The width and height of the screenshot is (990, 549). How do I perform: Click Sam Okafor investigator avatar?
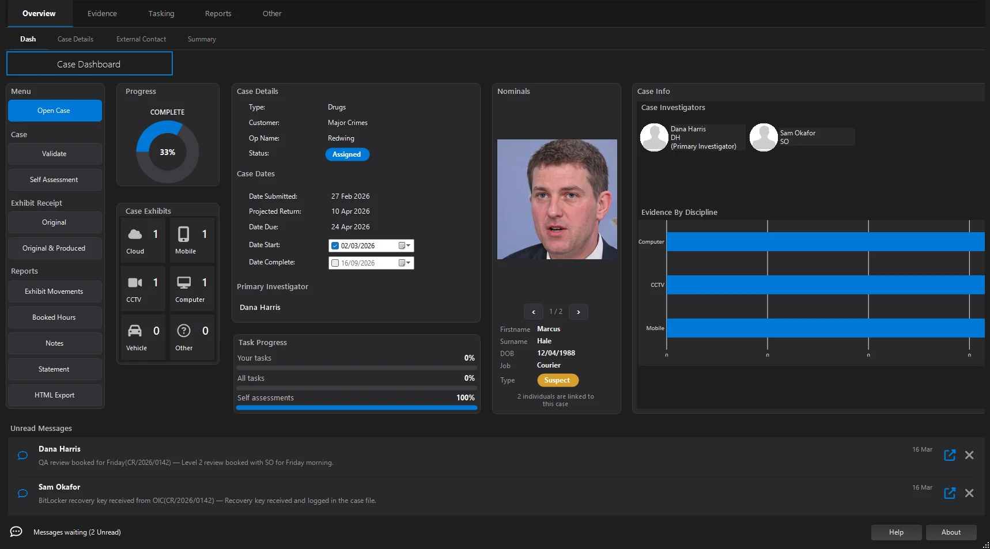[x=764, y=137]
